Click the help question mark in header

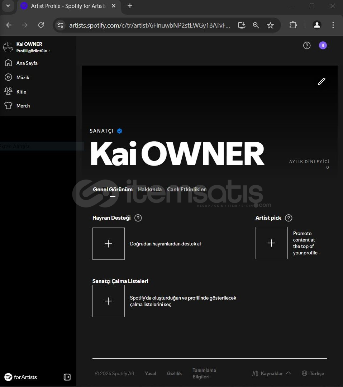(307, 46)
